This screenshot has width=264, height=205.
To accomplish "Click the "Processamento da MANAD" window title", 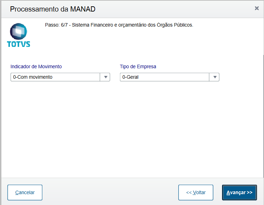I will 52,9.
